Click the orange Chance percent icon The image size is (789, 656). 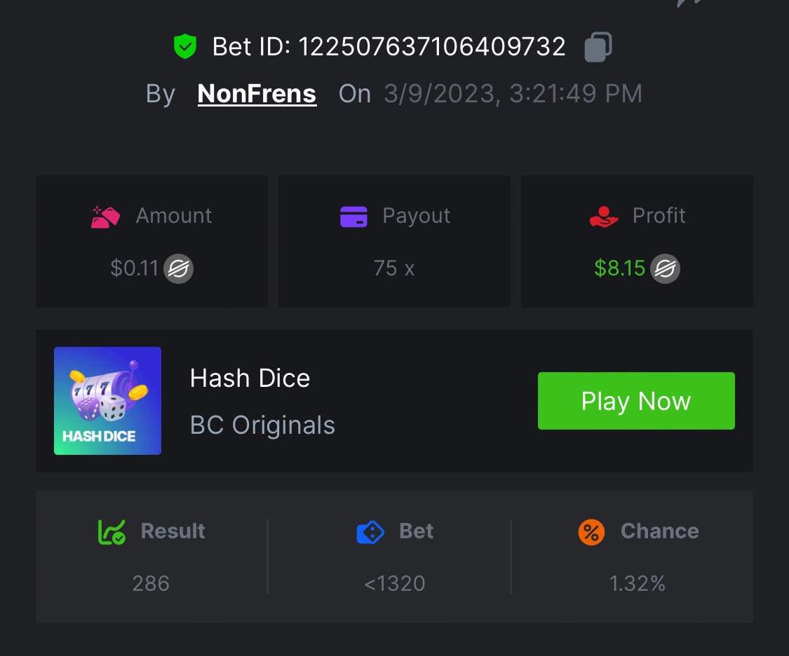[592, 532]
